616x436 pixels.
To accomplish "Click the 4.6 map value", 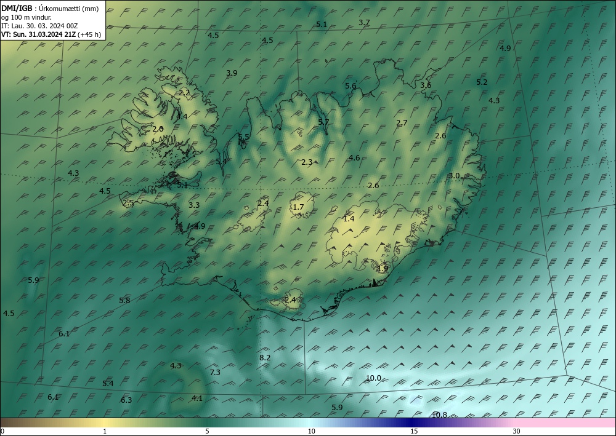I will point(354,157).
